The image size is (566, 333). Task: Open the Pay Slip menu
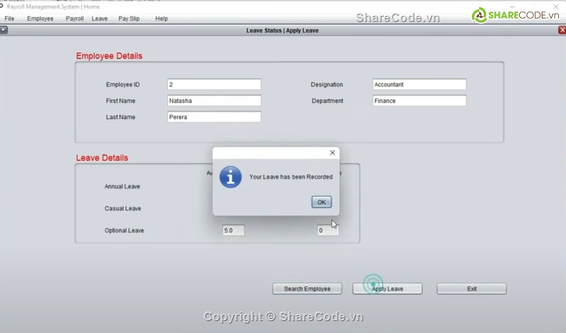pyautogui.click(x=129, y=18)
